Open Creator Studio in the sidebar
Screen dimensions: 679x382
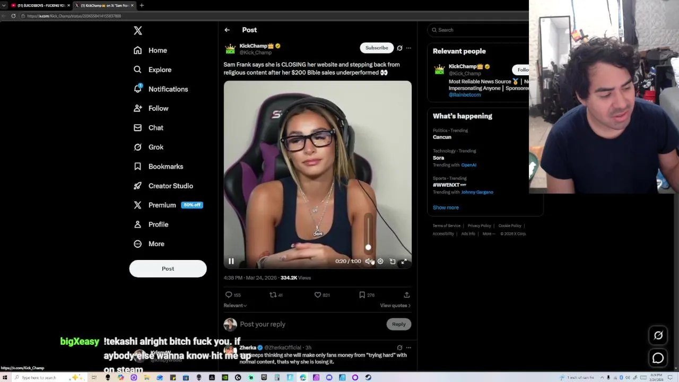pyautogui.click(x=163, y=186)
